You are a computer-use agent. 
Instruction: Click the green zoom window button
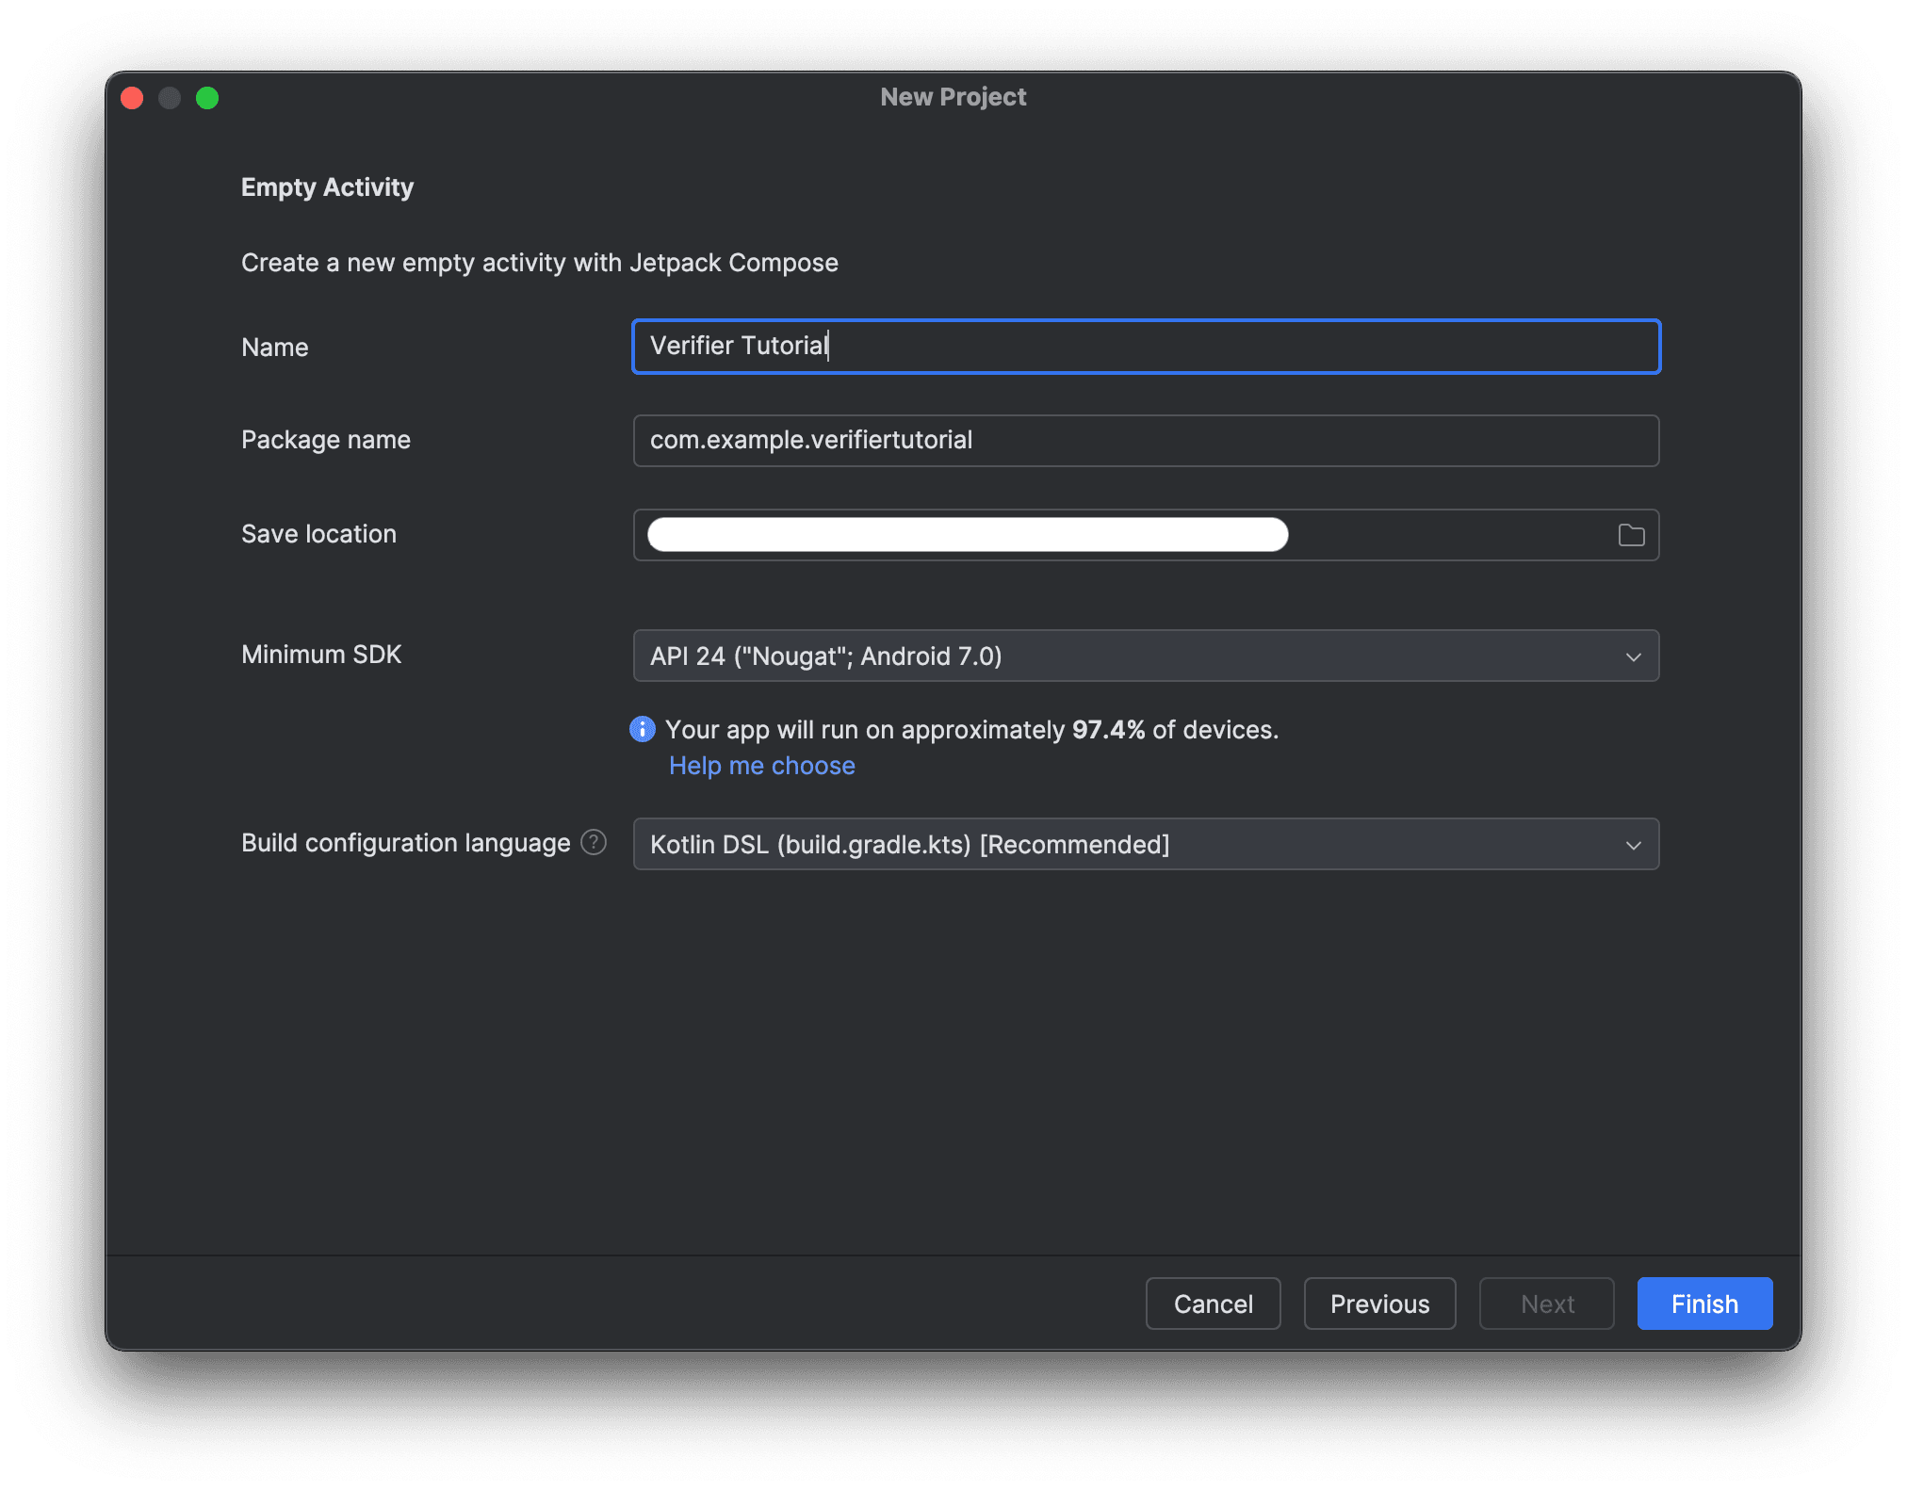[x=208, y=97]
